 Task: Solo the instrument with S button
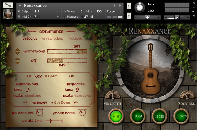[x=129, y=6]
